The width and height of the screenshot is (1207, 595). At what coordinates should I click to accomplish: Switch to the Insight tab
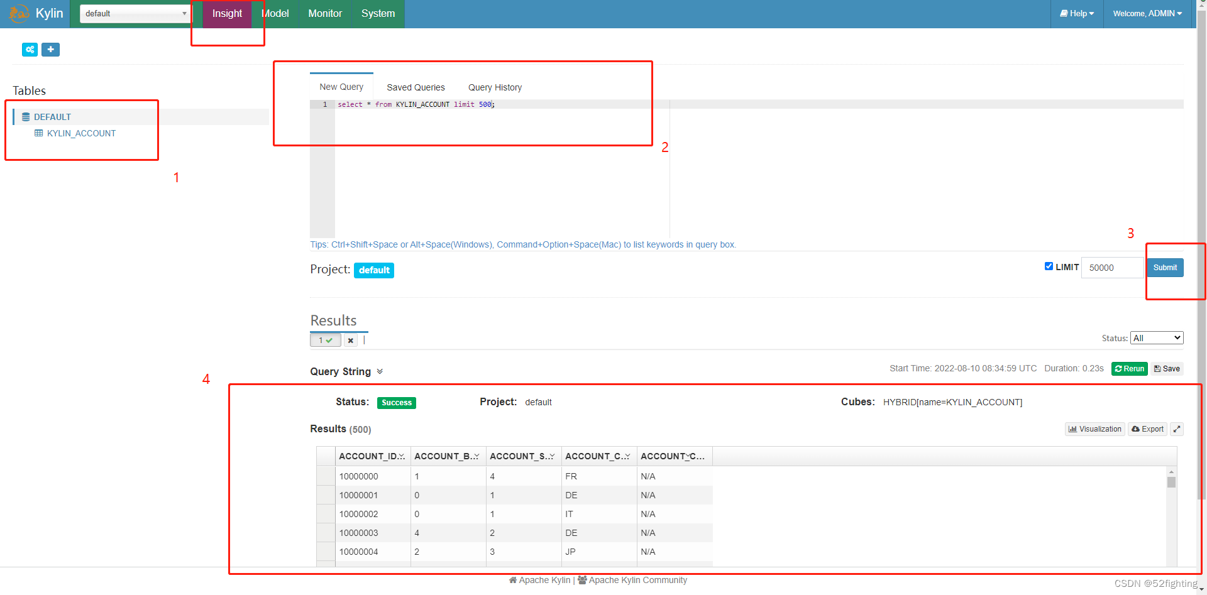point(227,14)
